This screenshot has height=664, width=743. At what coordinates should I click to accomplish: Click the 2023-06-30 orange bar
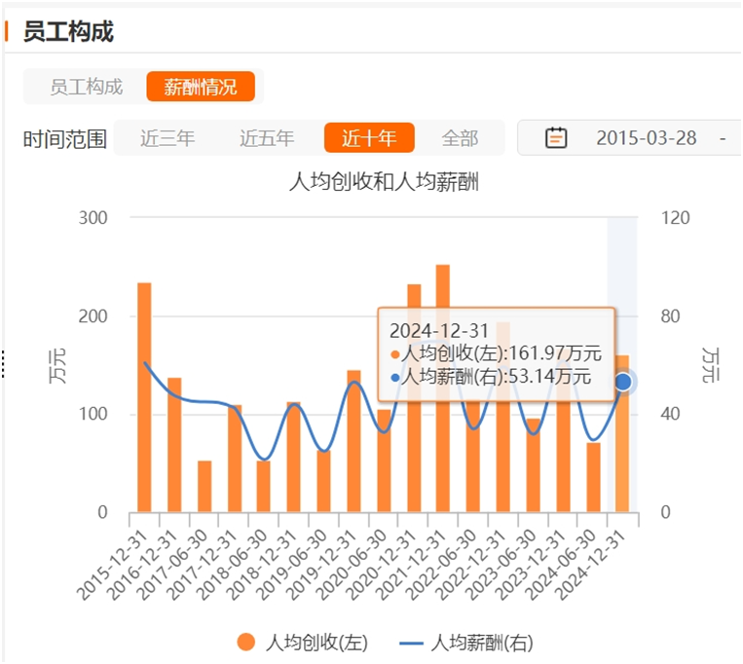(x=533, y=465)
